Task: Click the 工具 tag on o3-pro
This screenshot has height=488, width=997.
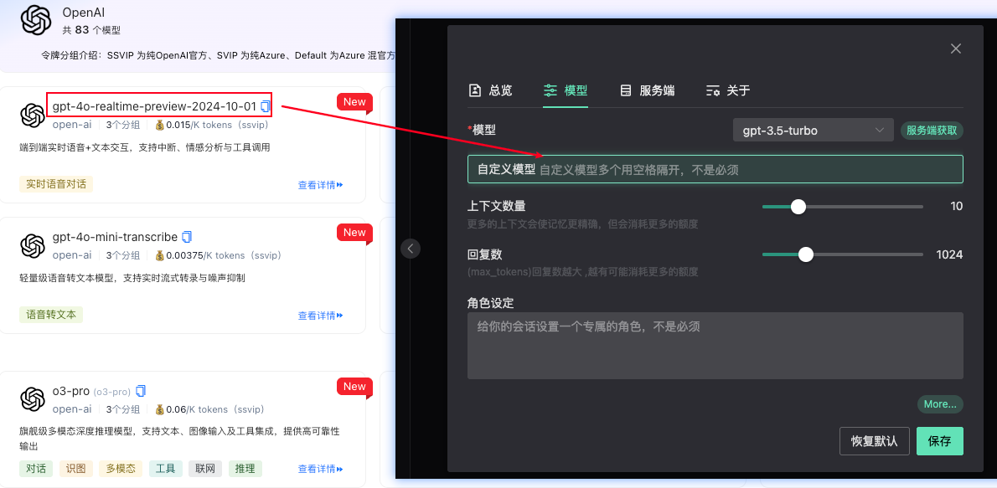Action: pyautogui.click(x=166, y=469)
